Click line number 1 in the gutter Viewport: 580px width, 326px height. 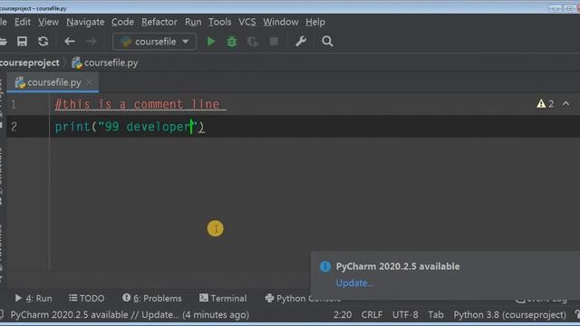(x=14, y=104)
